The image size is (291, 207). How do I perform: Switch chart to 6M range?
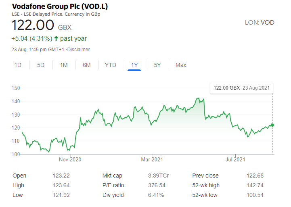87,65
